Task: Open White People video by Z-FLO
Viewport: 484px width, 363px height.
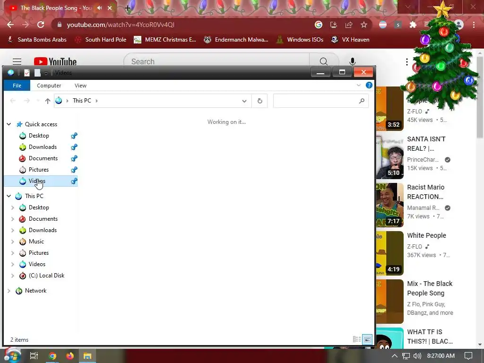Action: [427, 235]
